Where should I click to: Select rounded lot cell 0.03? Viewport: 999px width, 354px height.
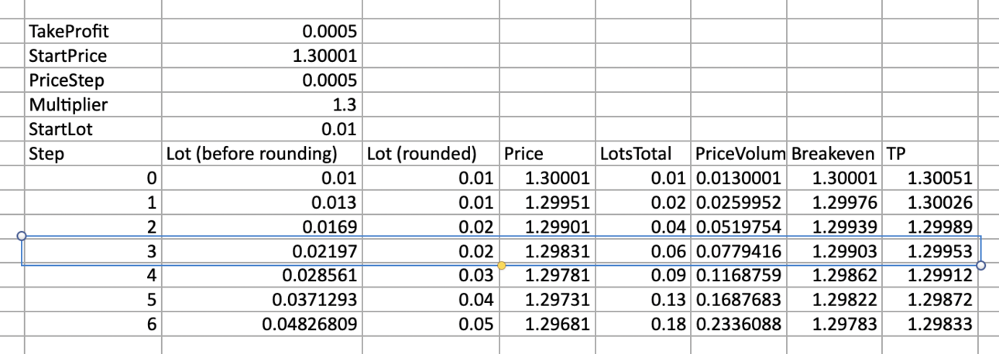(430, 275)
